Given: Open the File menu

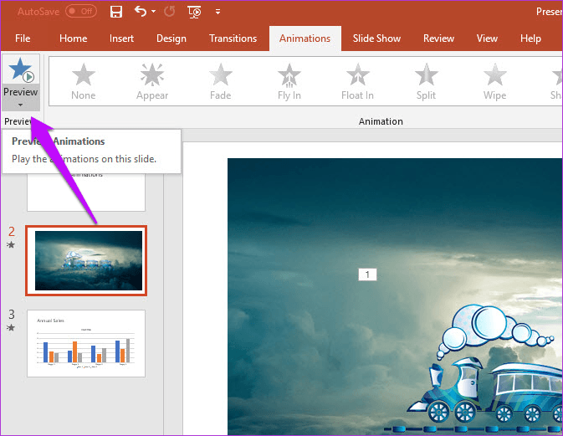Looking at the screenshot, I should click(23, 38).
